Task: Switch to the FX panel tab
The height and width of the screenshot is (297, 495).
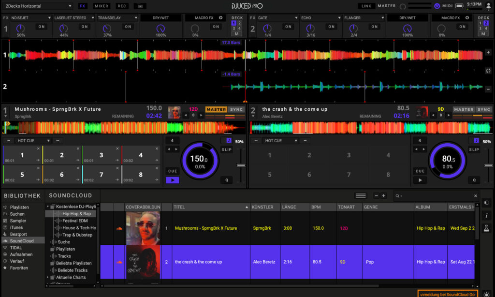Action: coord(82,6)
